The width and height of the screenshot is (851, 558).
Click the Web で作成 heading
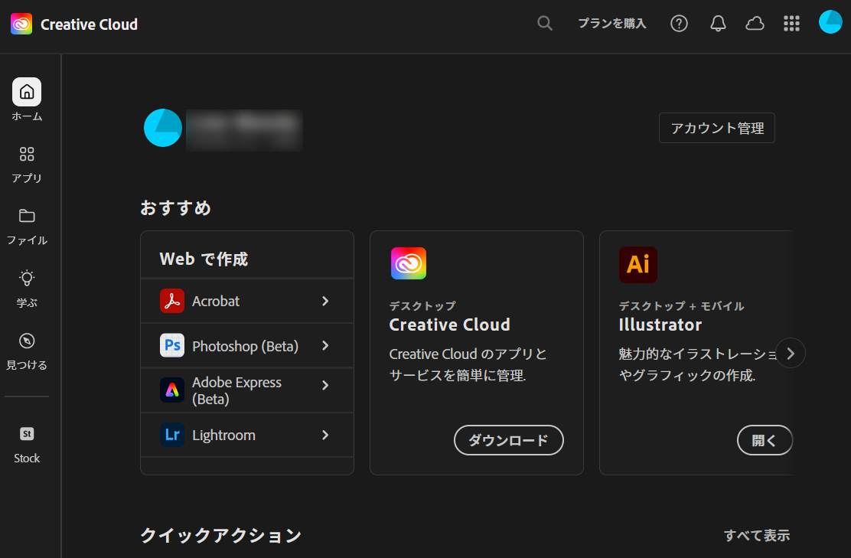pos(204,259)
